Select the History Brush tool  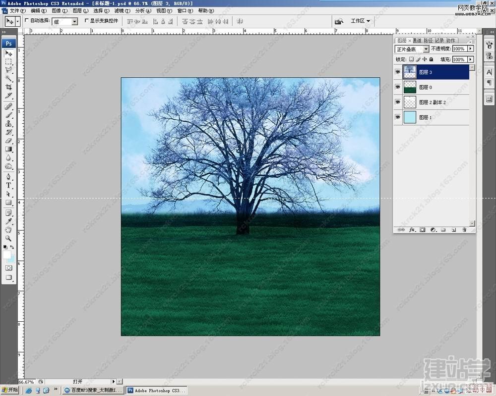click(8, 132)
